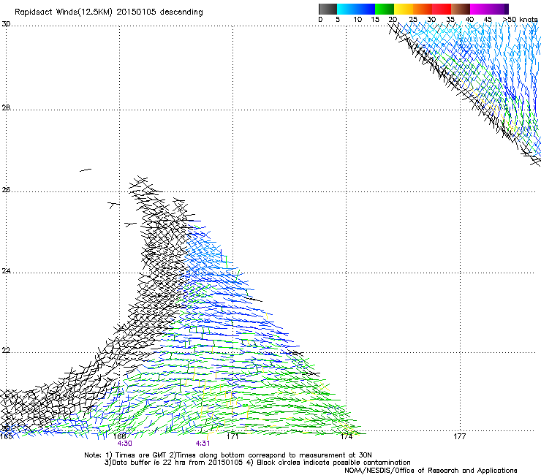The image size is (541, 475).
Task: Click the latitude axis label '22'
Action: pos(6,351)
